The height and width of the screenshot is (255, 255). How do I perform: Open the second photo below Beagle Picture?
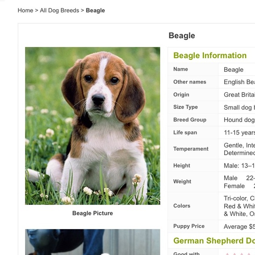[92, 242]
